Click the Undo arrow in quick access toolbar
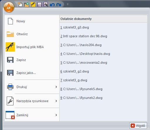150x130 pixels. click(x=52, y=5)
